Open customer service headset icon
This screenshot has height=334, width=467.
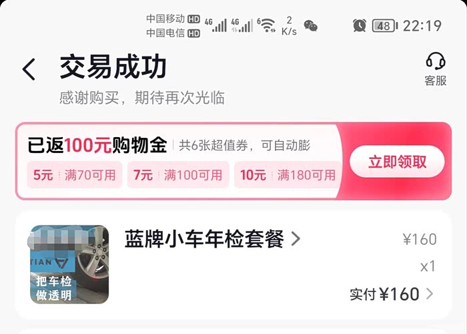pyautogui.click(x=436, y=61)
